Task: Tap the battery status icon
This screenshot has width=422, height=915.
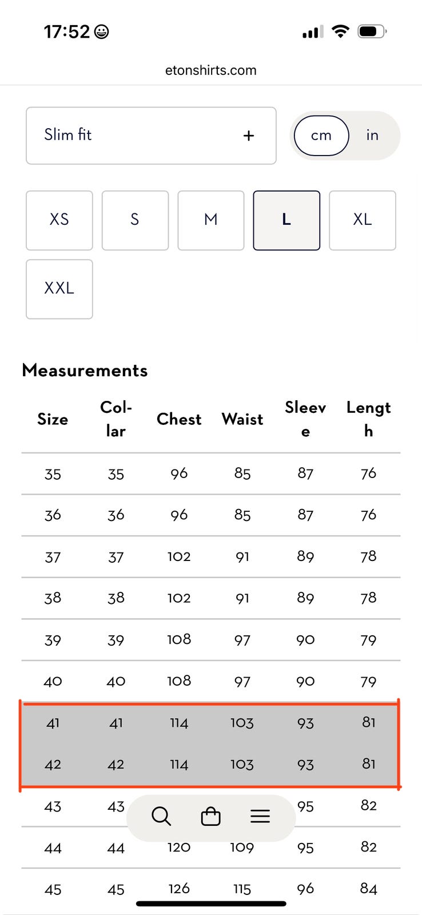Action: coord(372,31)
